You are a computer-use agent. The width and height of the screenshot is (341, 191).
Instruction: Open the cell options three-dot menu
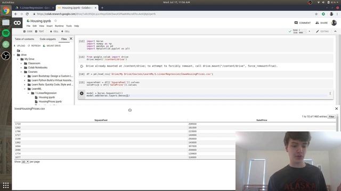click(330, 93)
